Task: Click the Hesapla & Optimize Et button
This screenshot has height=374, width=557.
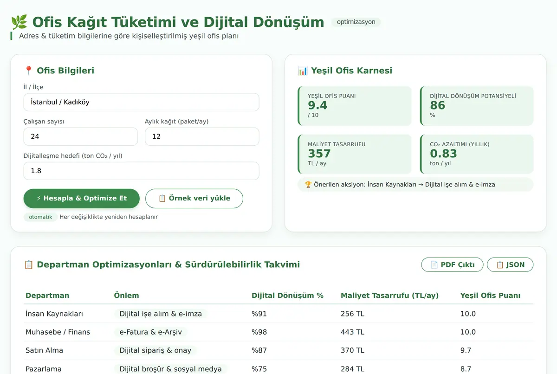Action: tap(82, 198)
